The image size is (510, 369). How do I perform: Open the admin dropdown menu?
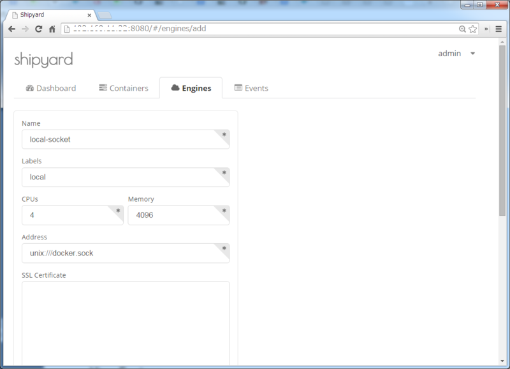472,54
